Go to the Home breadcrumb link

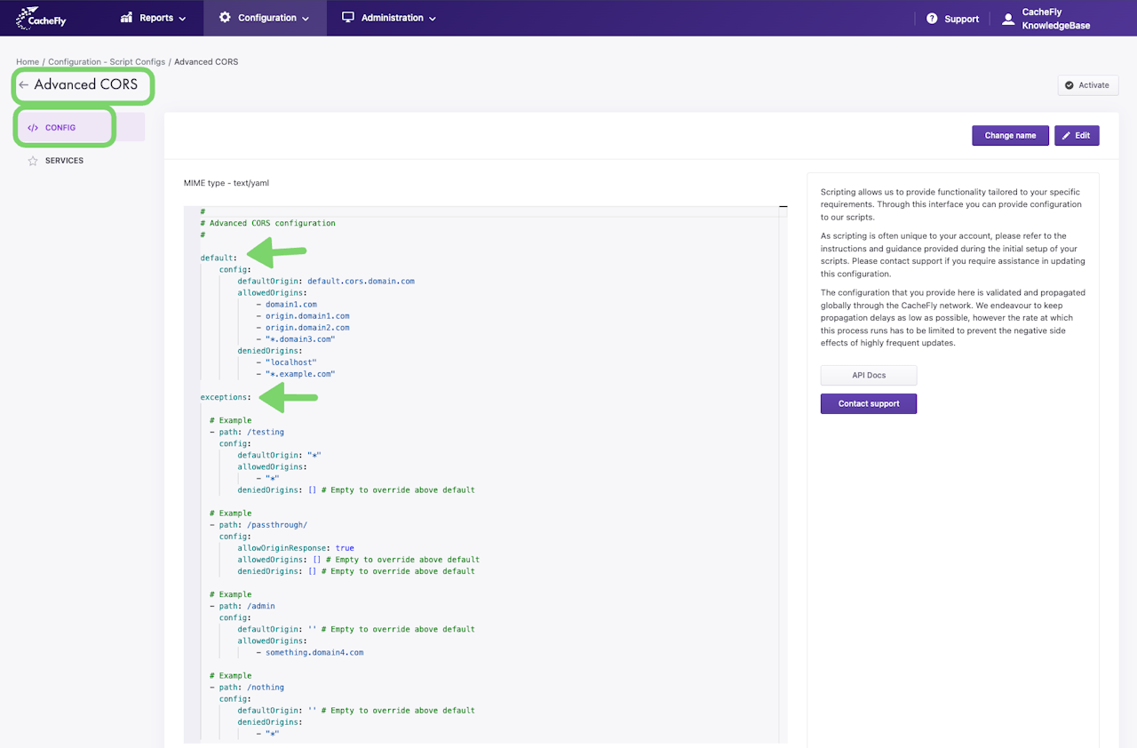tap(28, 62)
